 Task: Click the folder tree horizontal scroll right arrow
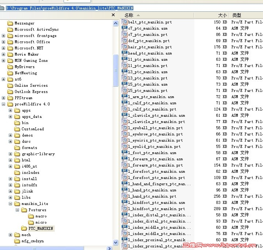coord(109,248)
